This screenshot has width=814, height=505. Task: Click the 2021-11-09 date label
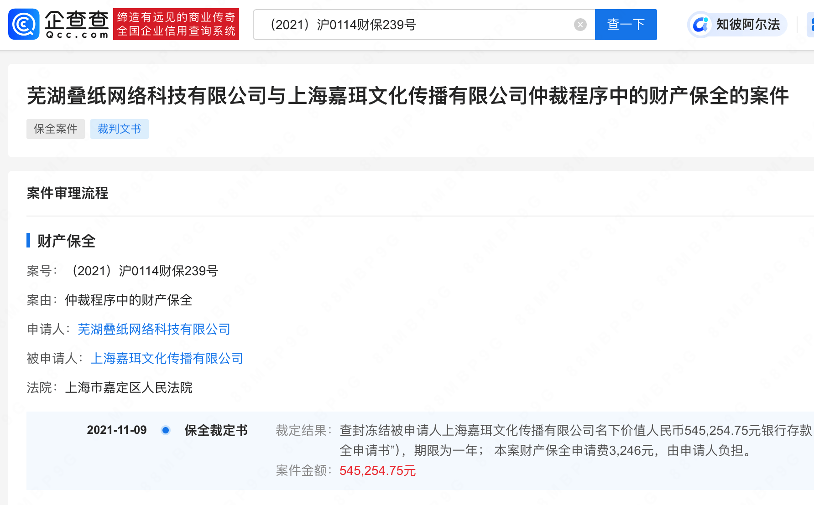tap(117, 430)
